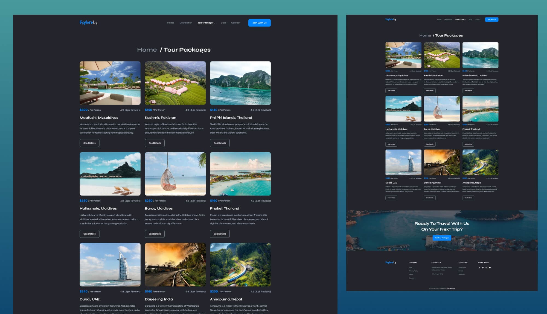Click See Details under Dubai, UAE
The image size is (547, 314).
(x=391, y=198)
